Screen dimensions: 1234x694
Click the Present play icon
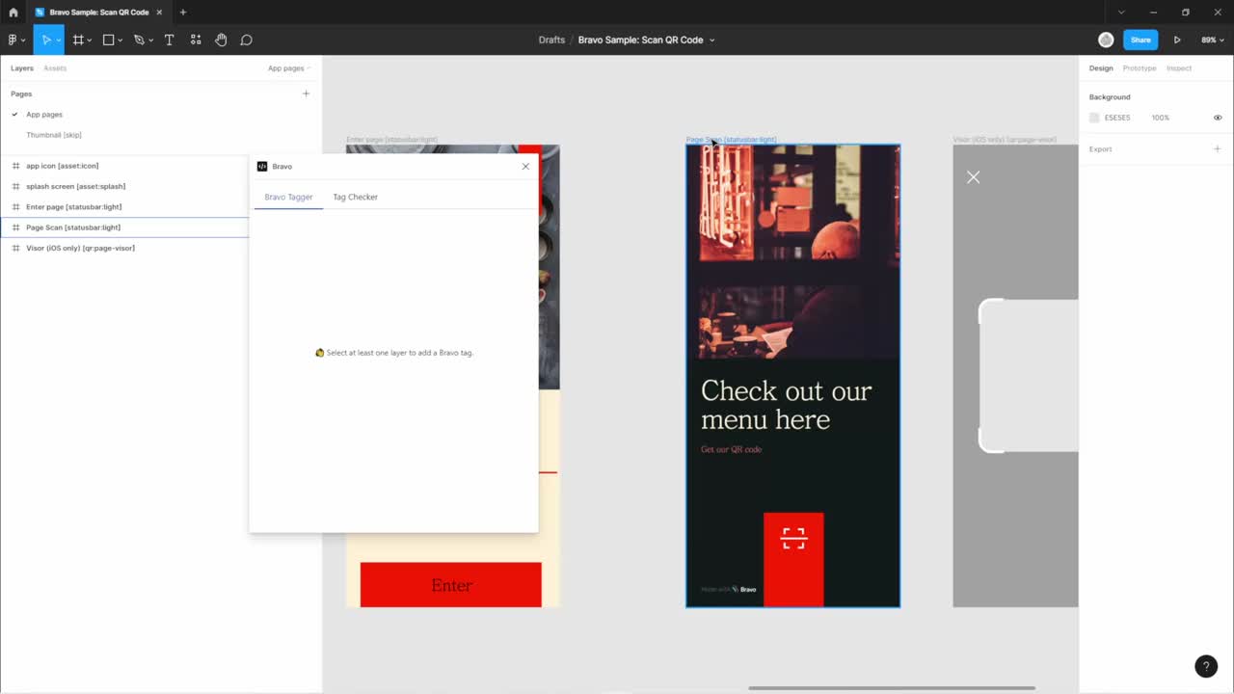tap(1177, 40)
